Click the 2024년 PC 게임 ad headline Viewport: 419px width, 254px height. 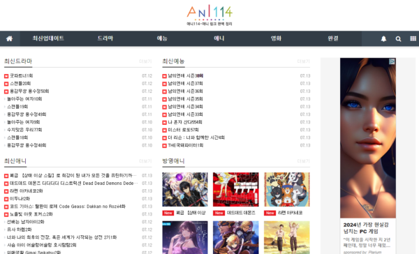click(366, 228)
